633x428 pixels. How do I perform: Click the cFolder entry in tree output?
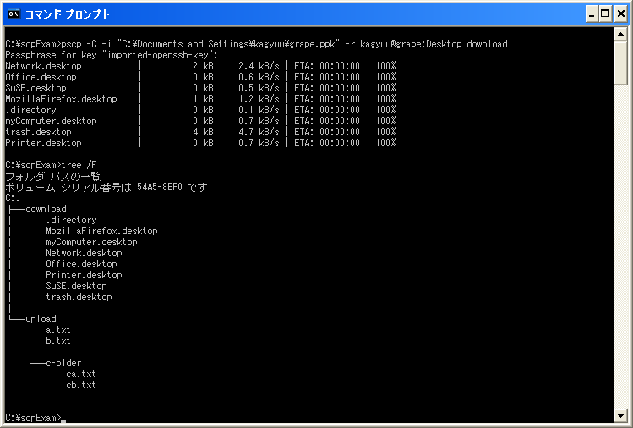(x=63, y=363)
